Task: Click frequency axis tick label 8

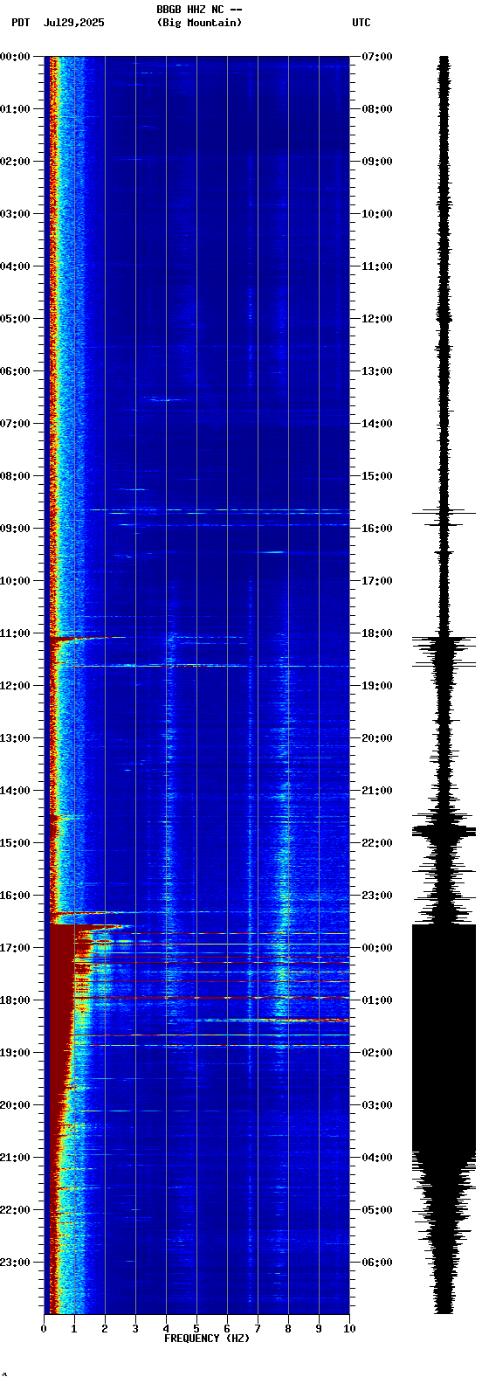Action: coord(288,1329)
